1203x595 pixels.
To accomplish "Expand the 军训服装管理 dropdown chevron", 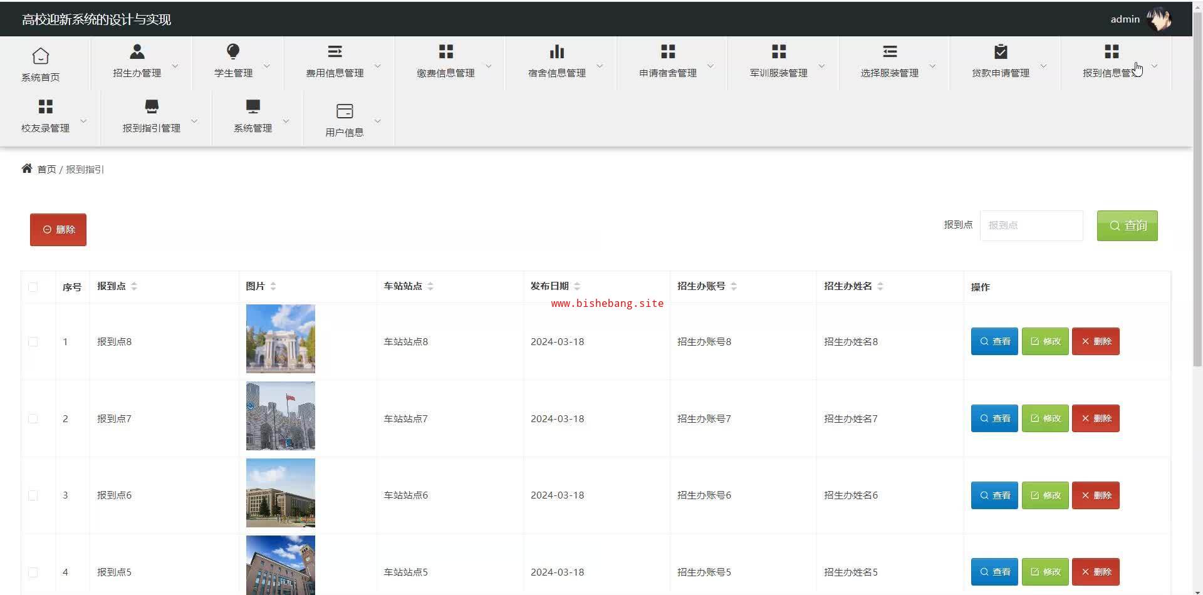I will pyautogui.click(x=821, y=66).
